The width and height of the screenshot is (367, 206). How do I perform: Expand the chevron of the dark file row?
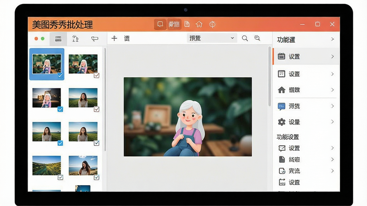(333, 159)
